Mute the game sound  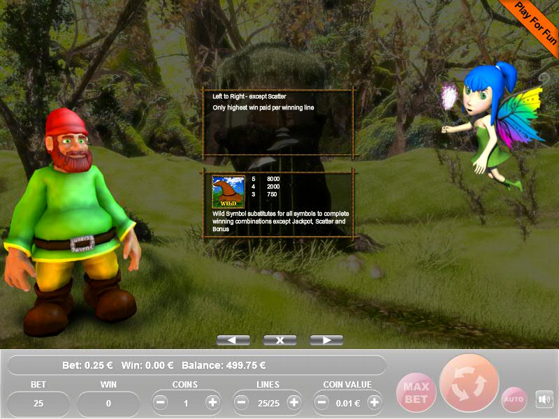tap(544, 399)
